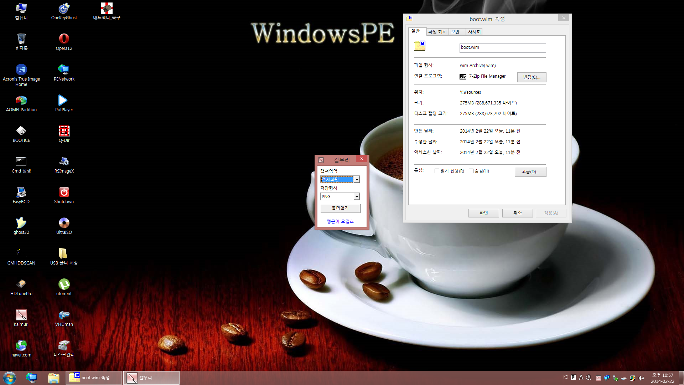The height and width of the screenshot is (385, 684).
Task: Click taskbar network computer icon
Action: (x=31, y=378)
